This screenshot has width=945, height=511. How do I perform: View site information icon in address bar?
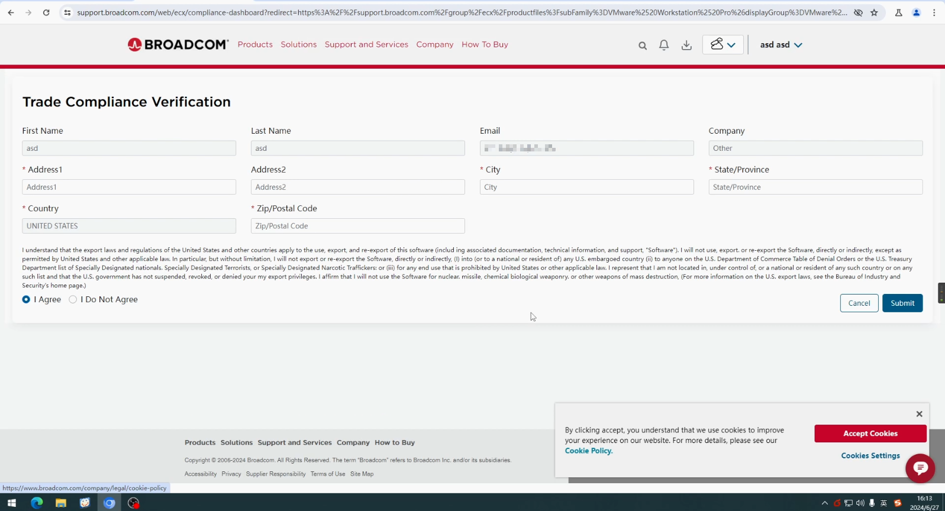click(x=67, y=12)
